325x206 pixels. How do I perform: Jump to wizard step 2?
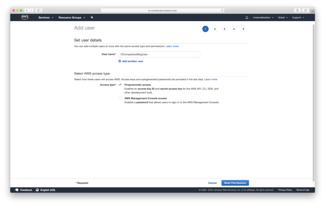[x=215, y=29]
